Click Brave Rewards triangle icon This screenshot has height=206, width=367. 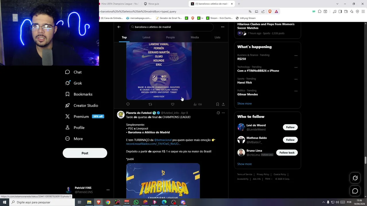[276, 11]
